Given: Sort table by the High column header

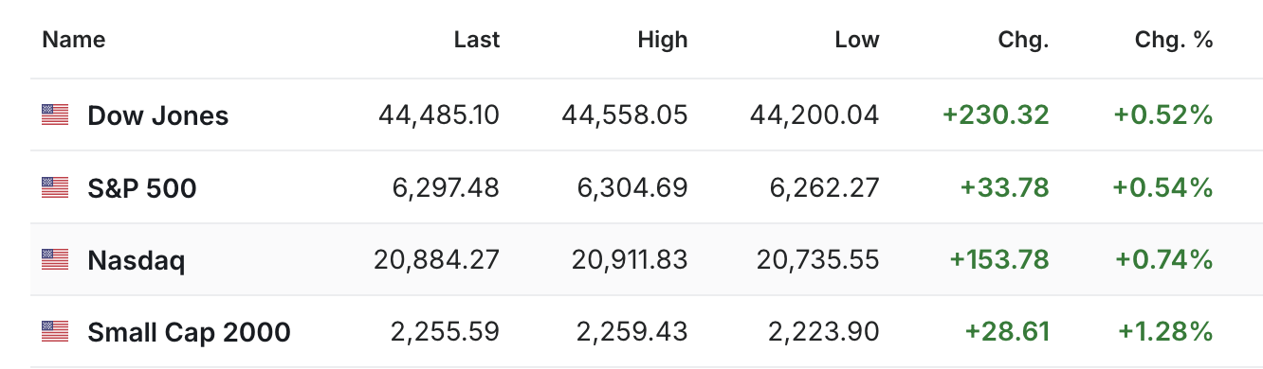Looking at the screenshot, I should [x=663, y=40].
